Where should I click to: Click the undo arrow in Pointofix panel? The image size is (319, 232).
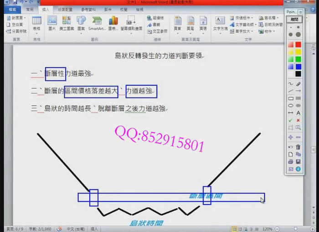coord(290,147)
